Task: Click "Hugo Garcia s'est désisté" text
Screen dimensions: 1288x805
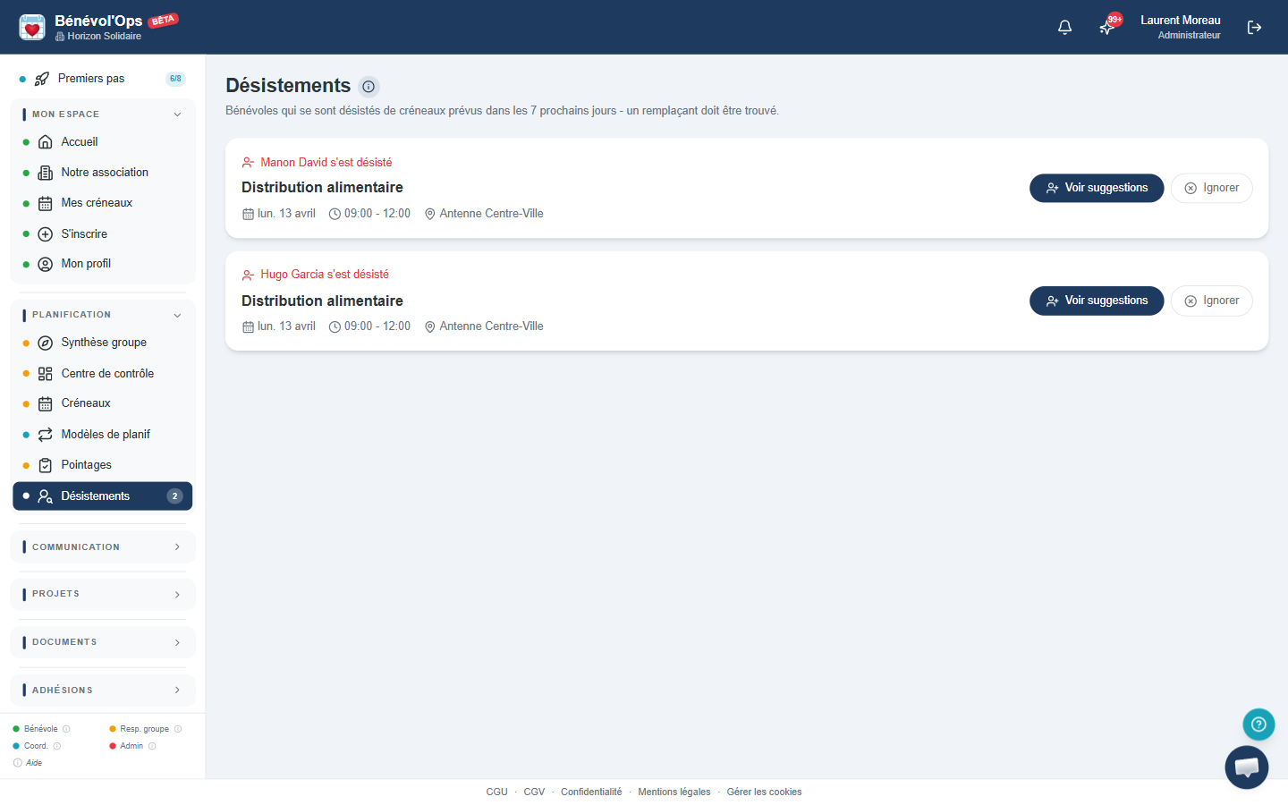Action: (x=325, y=275)
